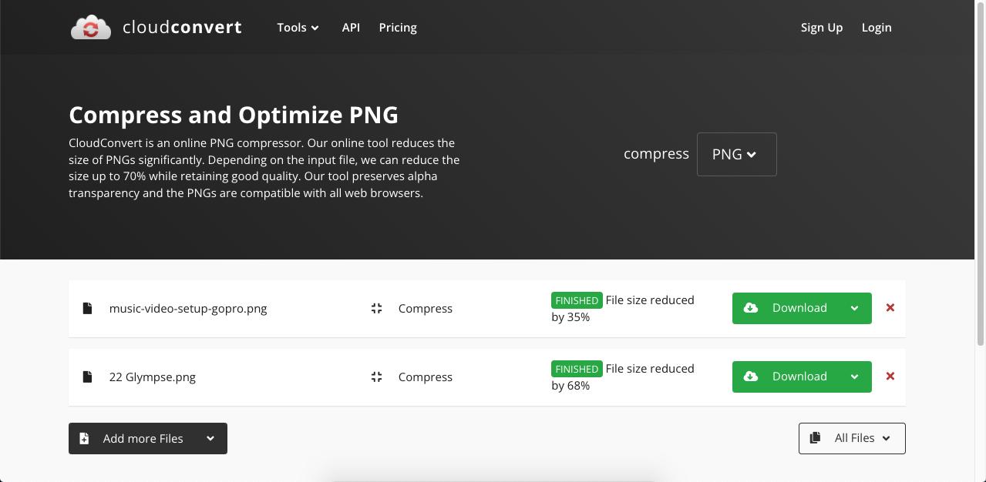Click the cloudconvert brand name
Screen dimensions: 986x482
(x=182, y=28)
